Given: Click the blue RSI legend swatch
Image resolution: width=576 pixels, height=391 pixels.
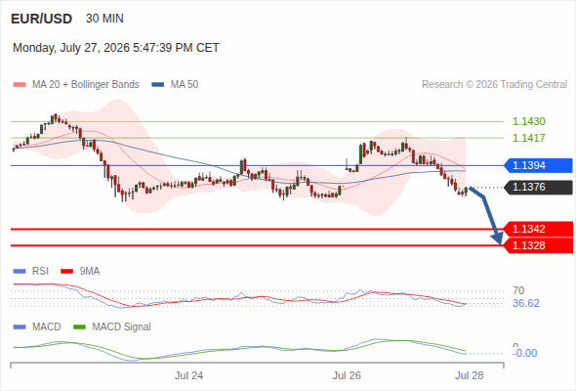Looking at the screenshot, I should (20, 272).
